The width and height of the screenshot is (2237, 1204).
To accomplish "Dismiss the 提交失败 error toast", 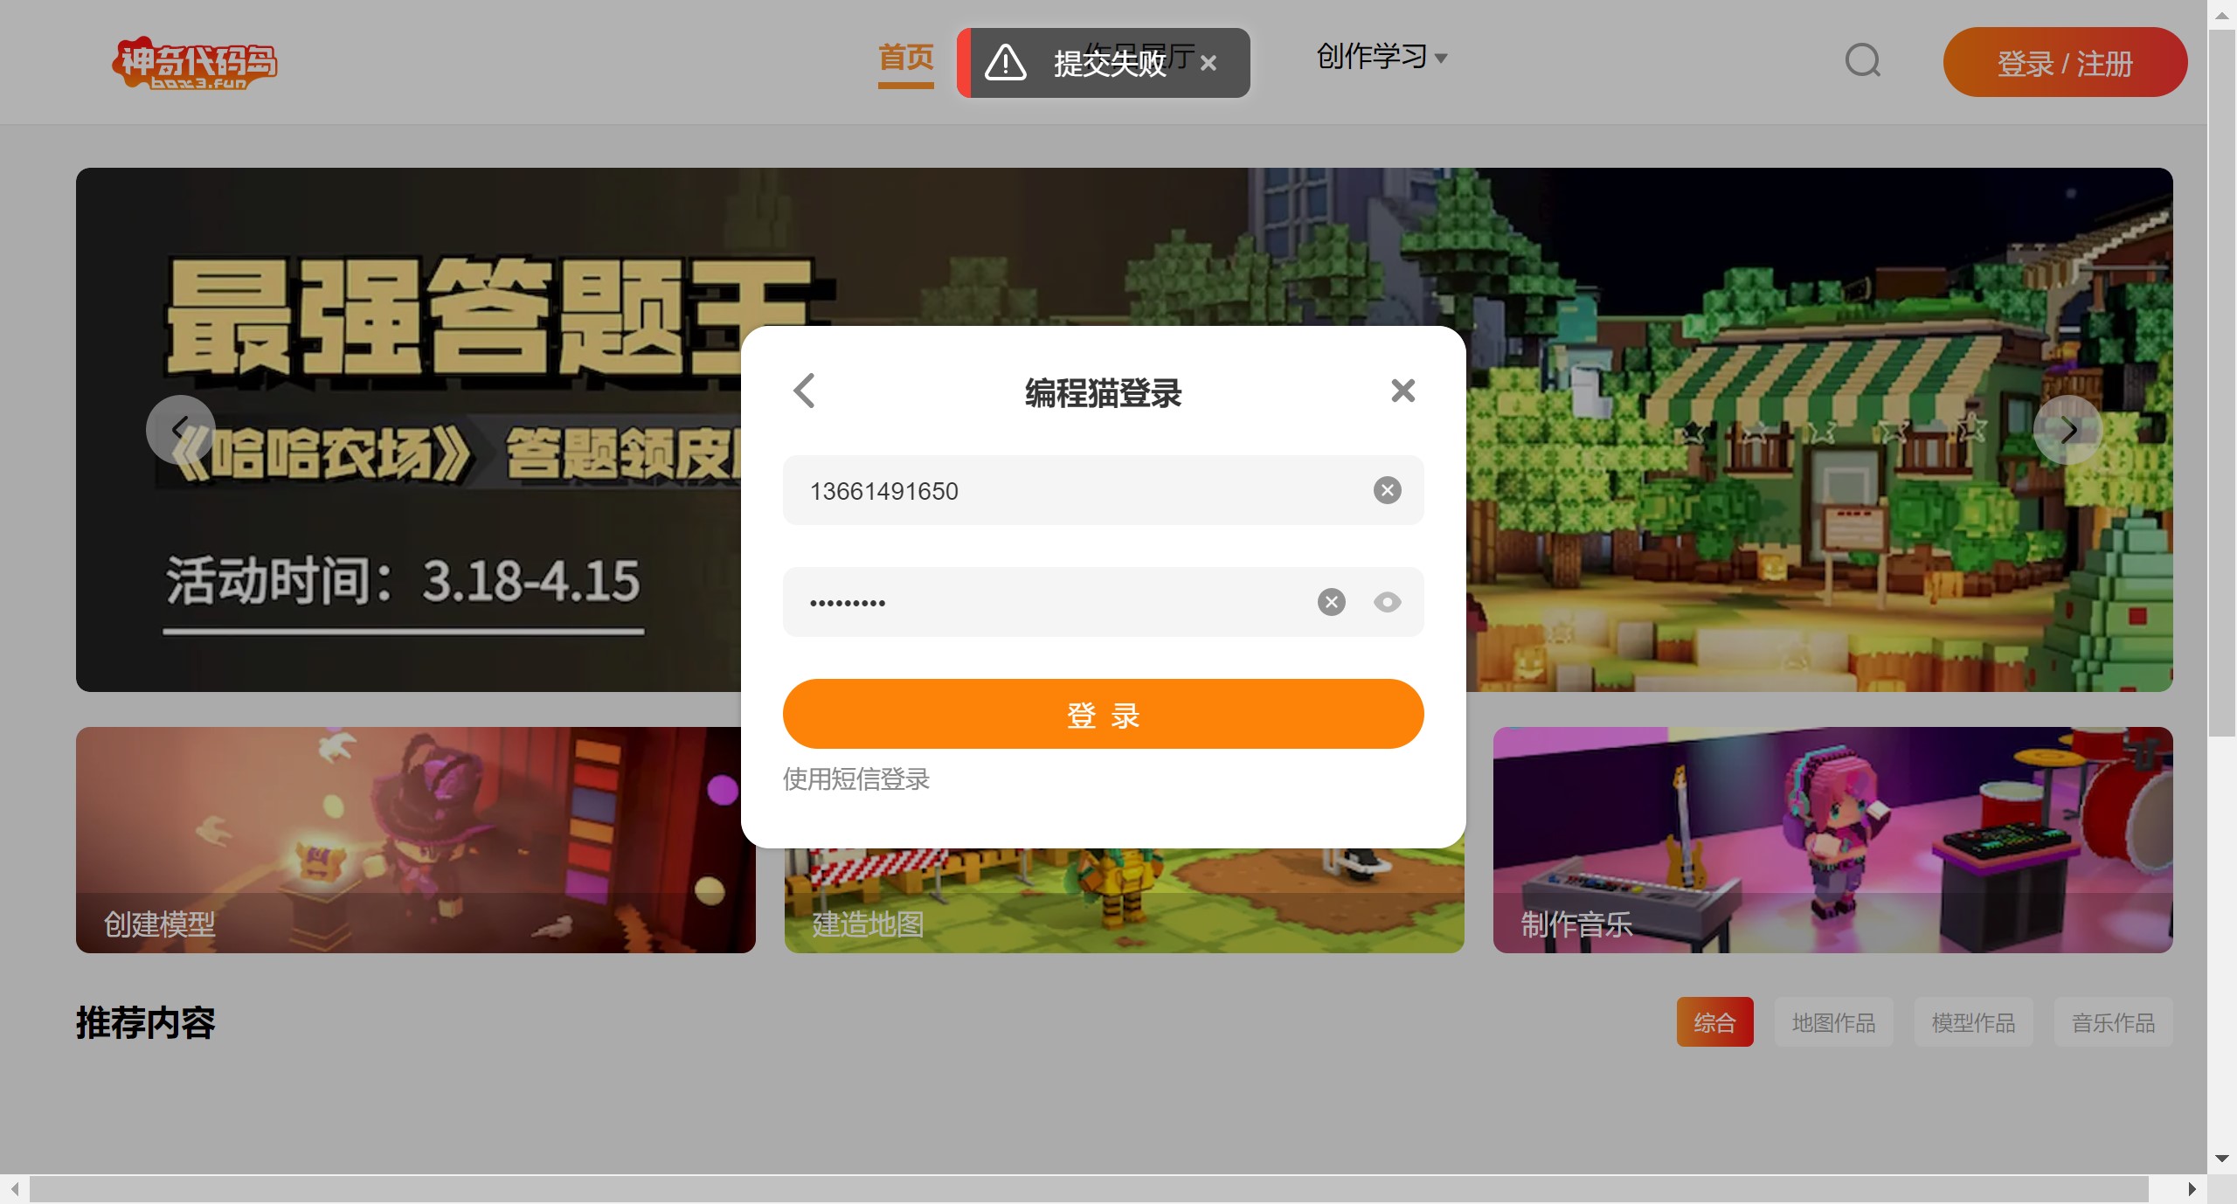I will (x=1209, y=63).
